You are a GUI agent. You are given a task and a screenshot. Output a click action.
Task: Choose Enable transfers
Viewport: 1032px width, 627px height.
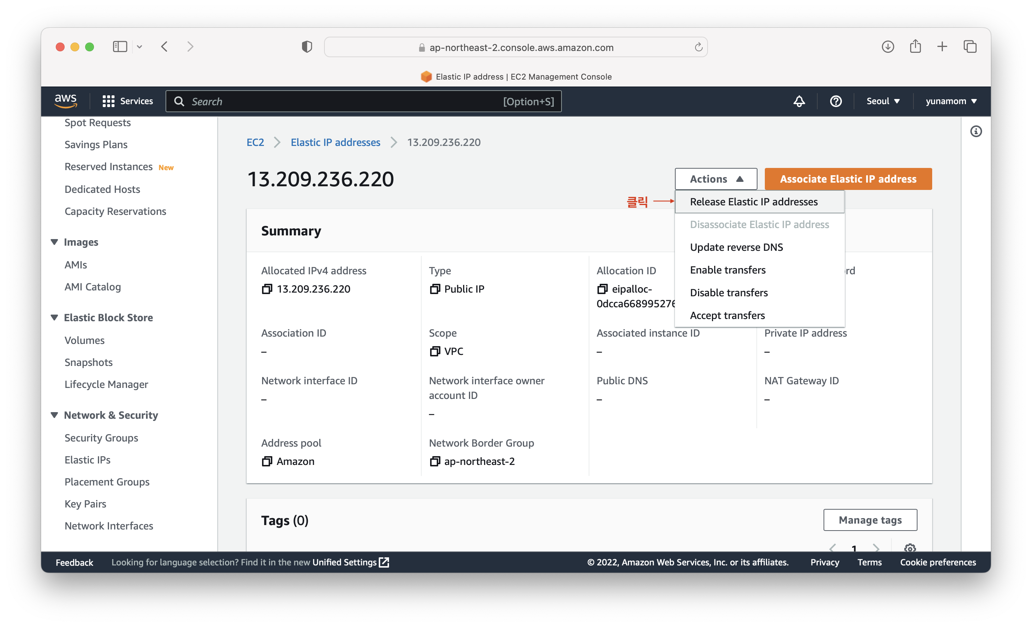tap(759, 270)
